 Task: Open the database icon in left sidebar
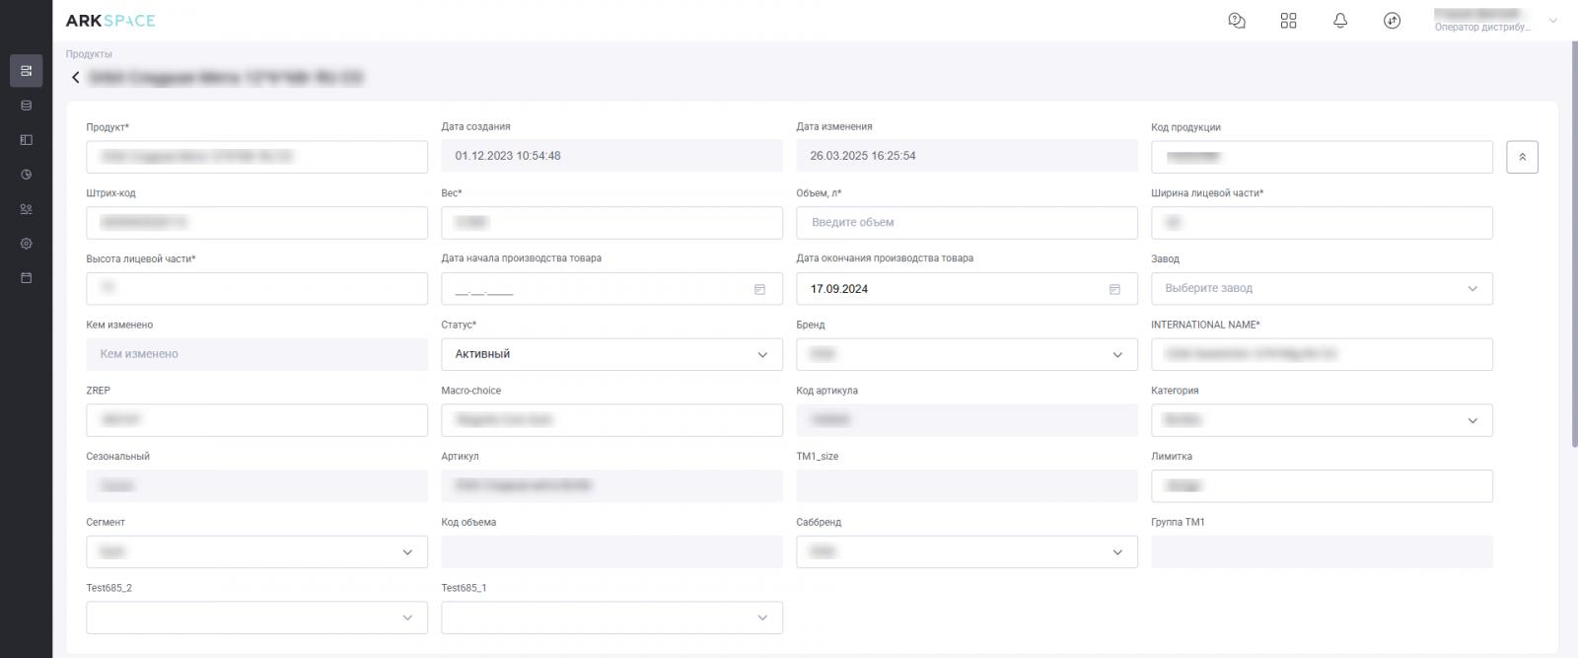[27, 106]
